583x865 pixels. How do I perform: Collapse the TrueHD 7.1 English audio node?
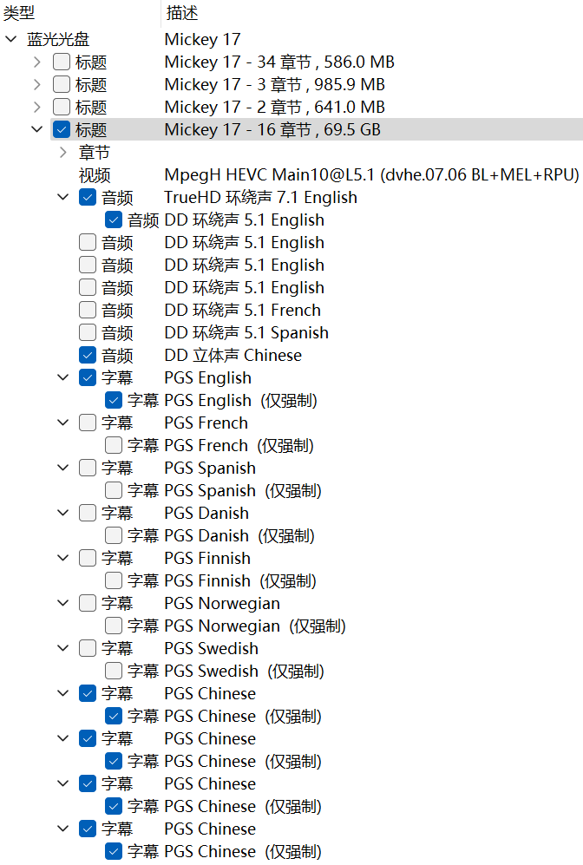click(62, 198)
